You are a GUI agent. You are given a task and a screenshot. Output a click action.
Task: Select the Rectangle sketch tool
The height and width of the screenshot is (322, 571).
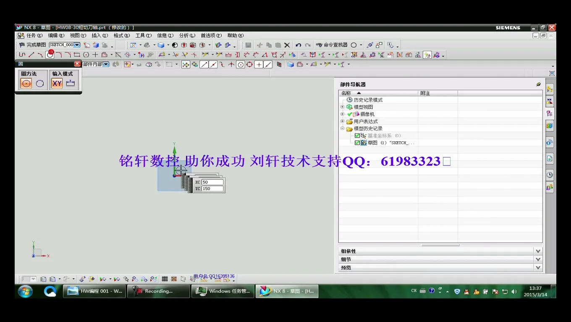[77, 55]
